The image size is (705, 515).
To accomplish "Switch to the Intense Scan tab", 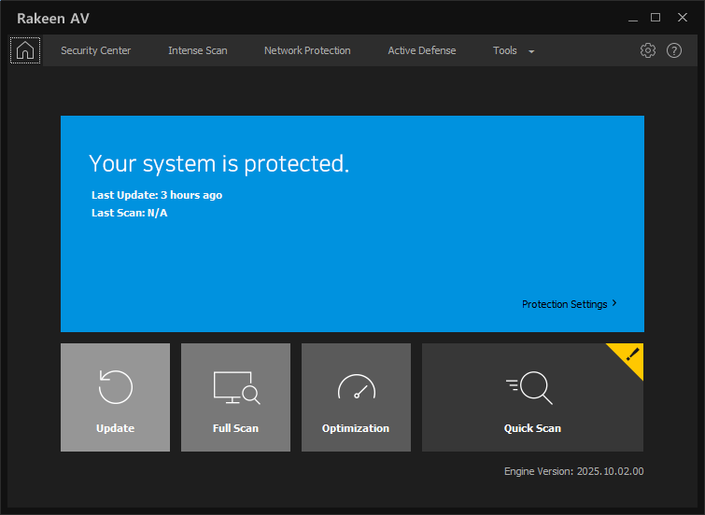I will tap(197, 50).
